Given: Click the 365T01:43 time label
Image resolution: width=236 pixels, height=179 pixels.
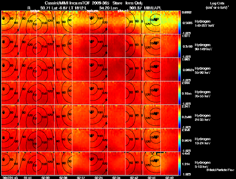Looking at the screenshot, I should 10,178.
